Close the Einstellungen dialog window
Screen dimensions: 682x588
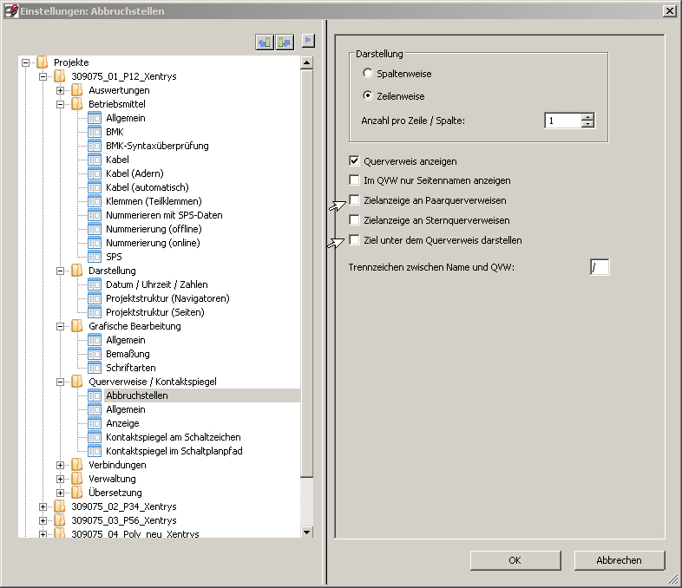tap(670, 11)
